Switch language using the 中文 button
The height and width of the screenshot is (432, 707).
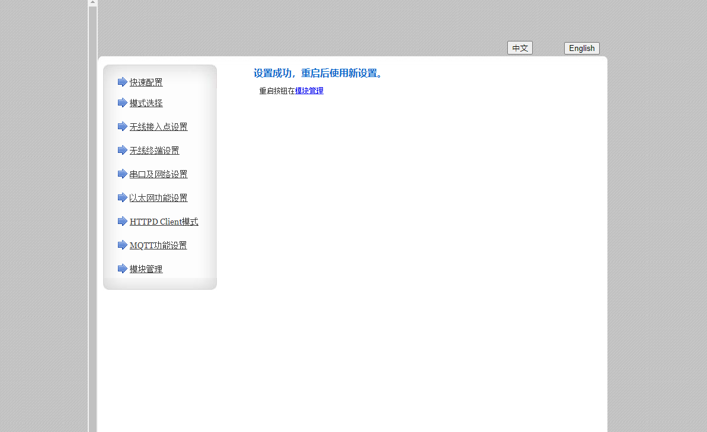click(x=520, y=48)
